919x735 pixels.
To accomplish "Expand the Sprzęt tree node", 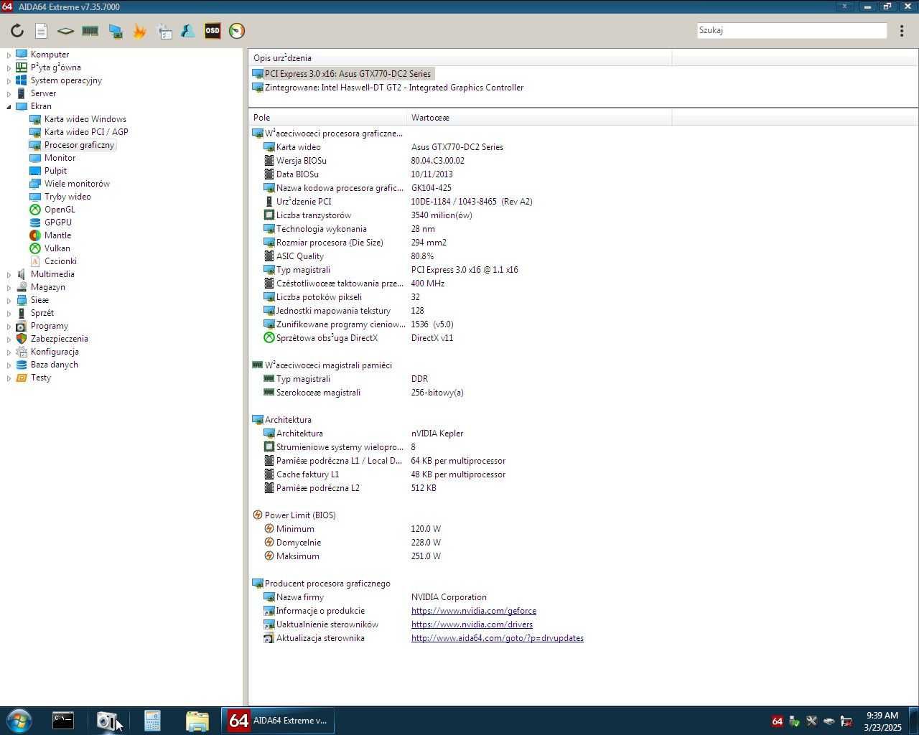I will coord(9,313).
